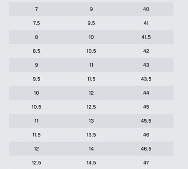Image resolution: width=188 pixels, height=169 pixels.
Task: Click the size 42 entry
Action: pos(146,51)
